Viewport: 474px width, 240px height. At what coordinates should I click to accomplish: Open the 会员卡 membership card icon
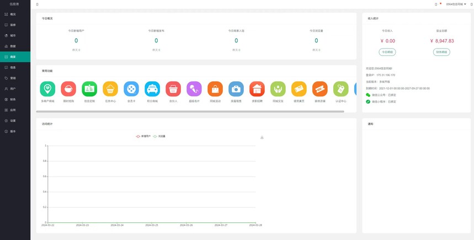click(x=131, y=89)
